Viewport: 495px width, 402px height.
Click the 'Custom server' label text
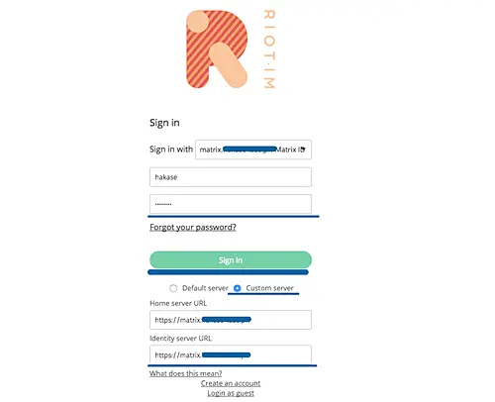[269, 288]
